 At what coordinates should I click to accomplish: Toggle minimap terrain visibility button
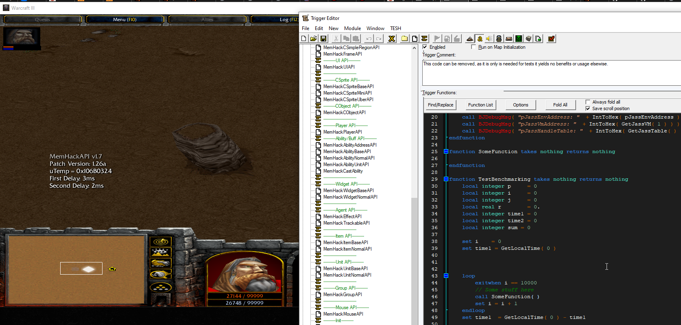[x=161, y=252]
